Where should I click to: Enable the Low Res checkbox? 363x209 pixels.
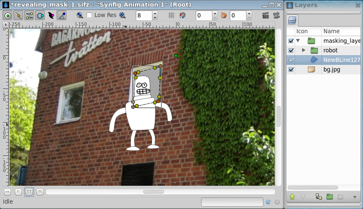point(90,15)
